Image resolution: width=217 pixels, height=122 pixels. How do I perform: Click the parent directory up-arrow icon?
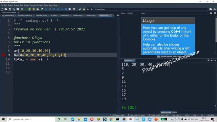pos(215,9)
